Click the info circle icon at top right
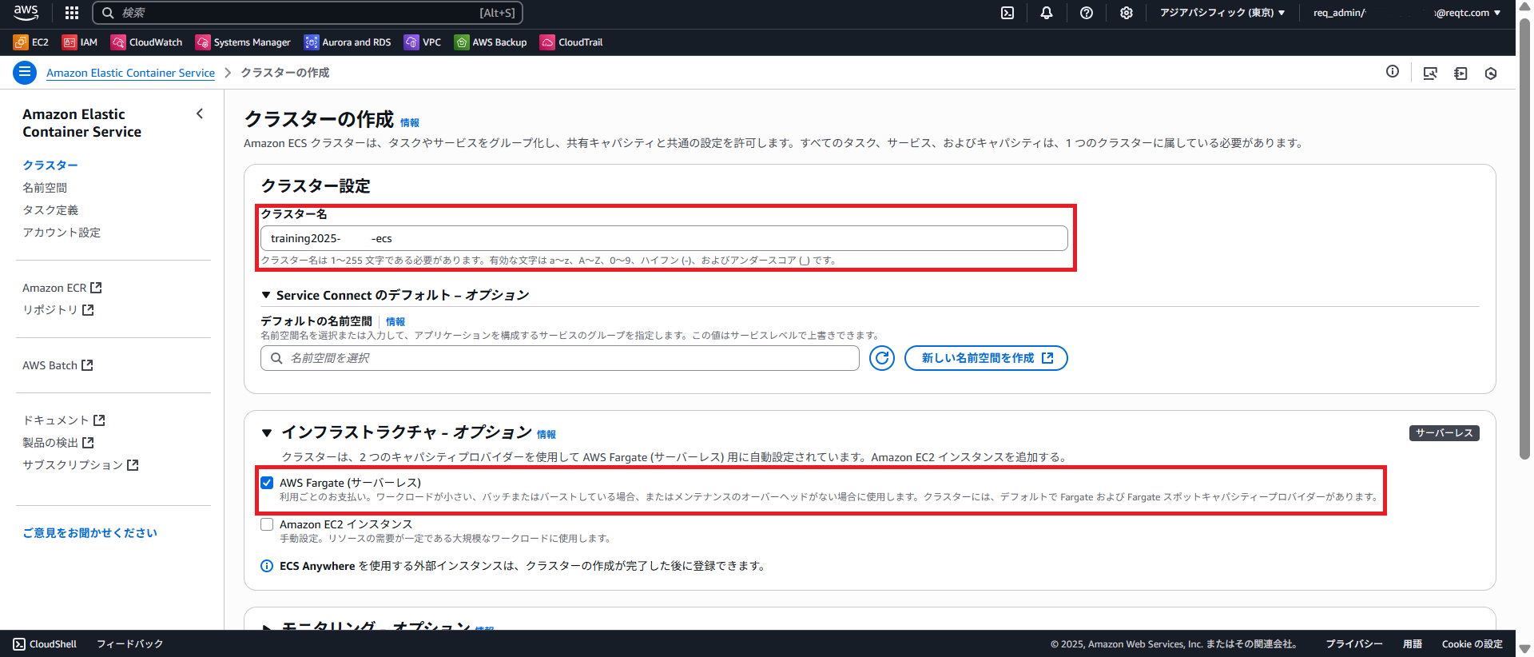 (1393, 72)
